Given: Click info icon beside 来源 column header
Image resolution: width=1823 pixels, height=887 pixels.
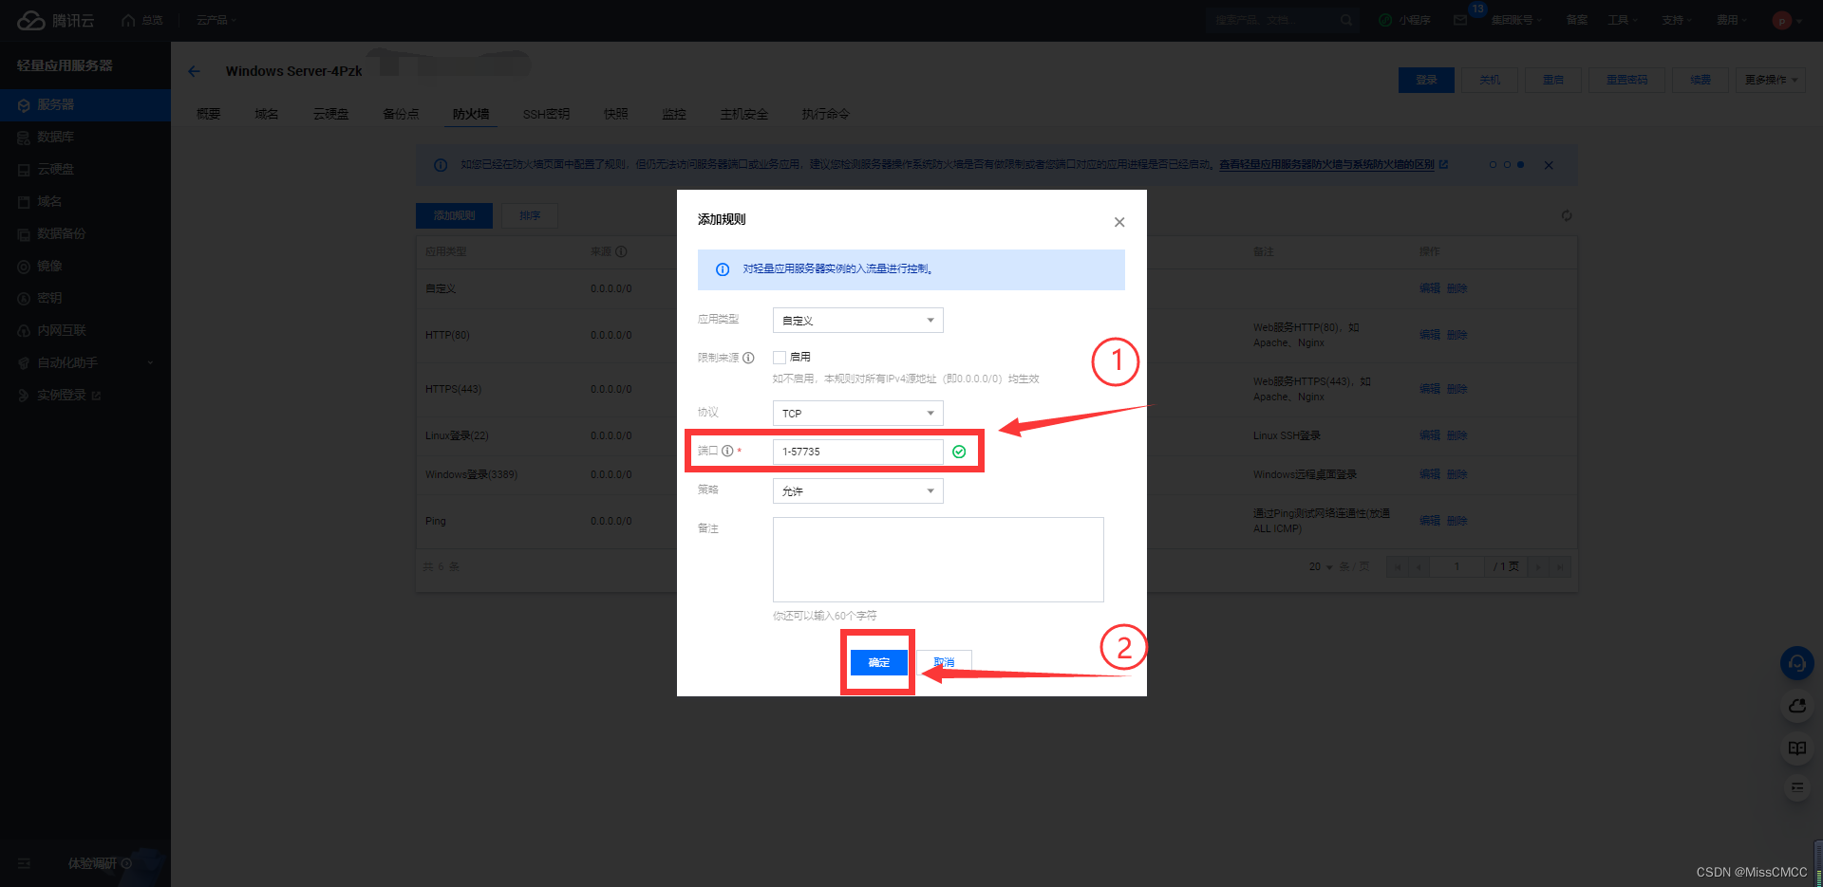Looking at the screenshot, I should 621,251.
